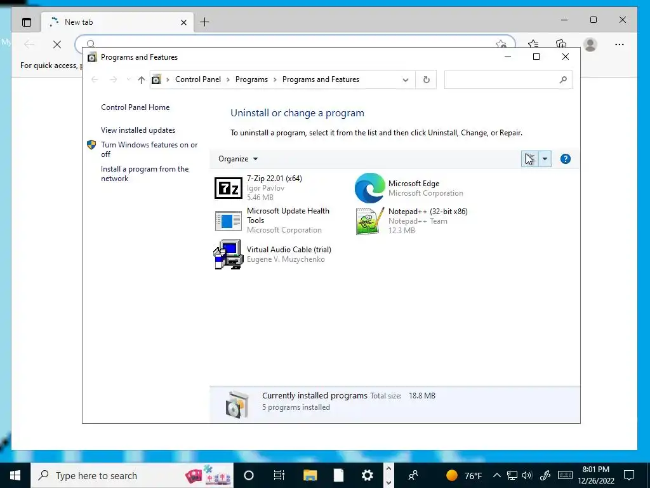Stop loading the page in Edge
The width and height of the screenshot is (650, 488).
[x=57, y=44]
